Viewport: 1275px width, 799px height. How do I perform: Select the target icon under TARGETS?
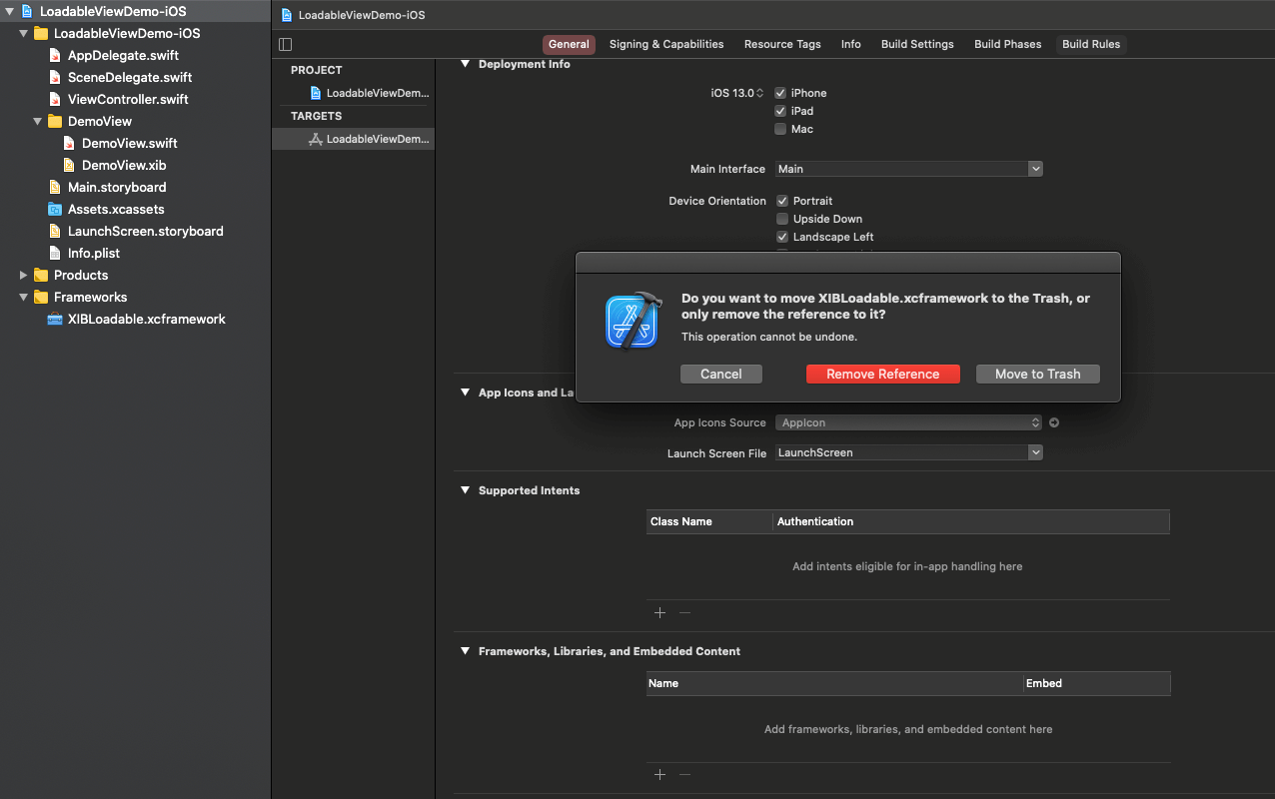316,139
